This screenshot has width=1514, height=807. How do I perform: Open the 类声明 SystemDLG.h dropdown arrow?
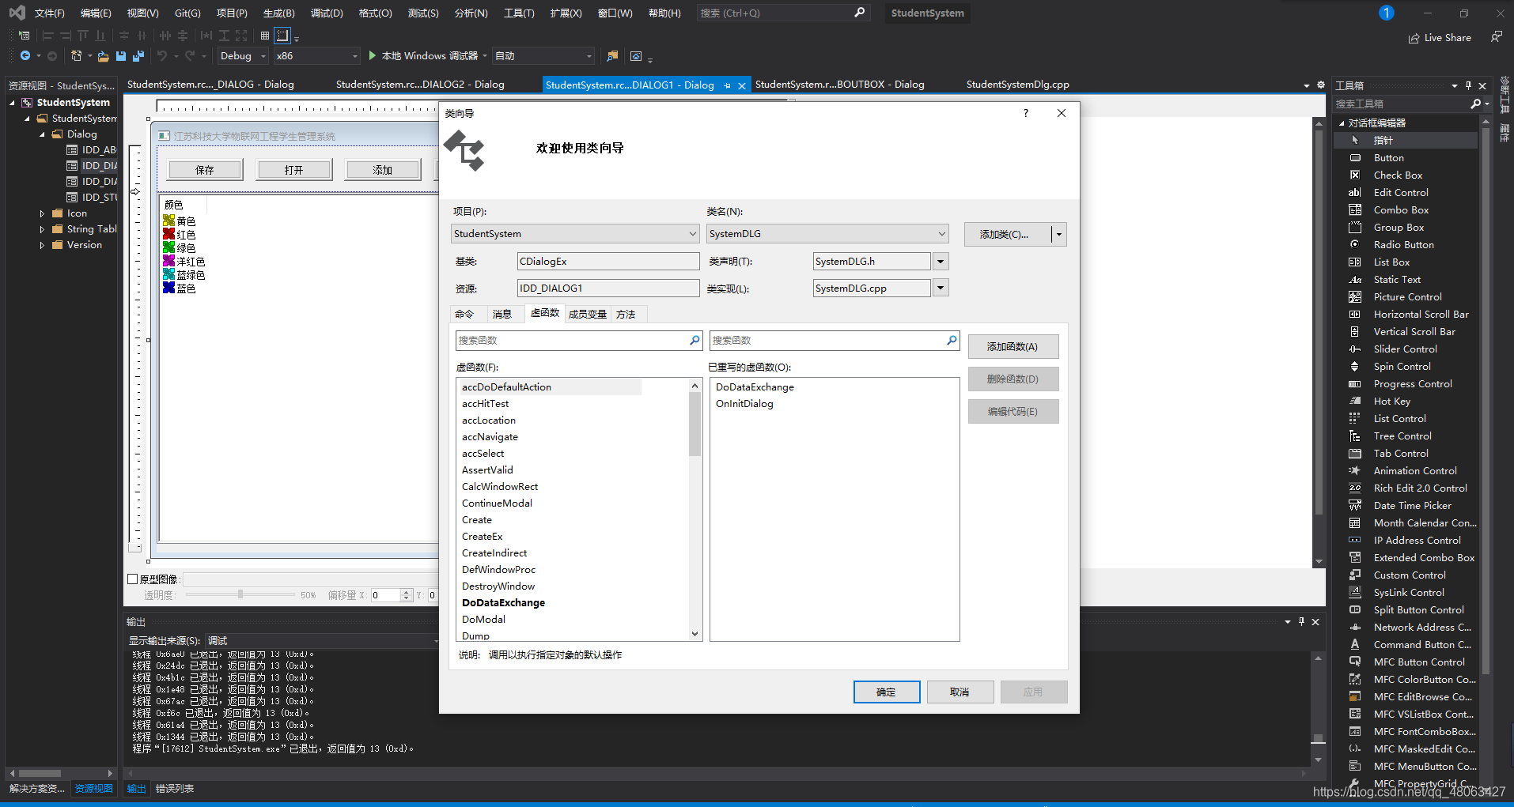point(941,262)
